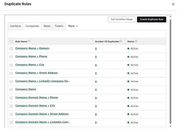Click duplicates count for Company Name + Phone
The height and width of the screenshot is (133, 177).
(x=96, y=57)
